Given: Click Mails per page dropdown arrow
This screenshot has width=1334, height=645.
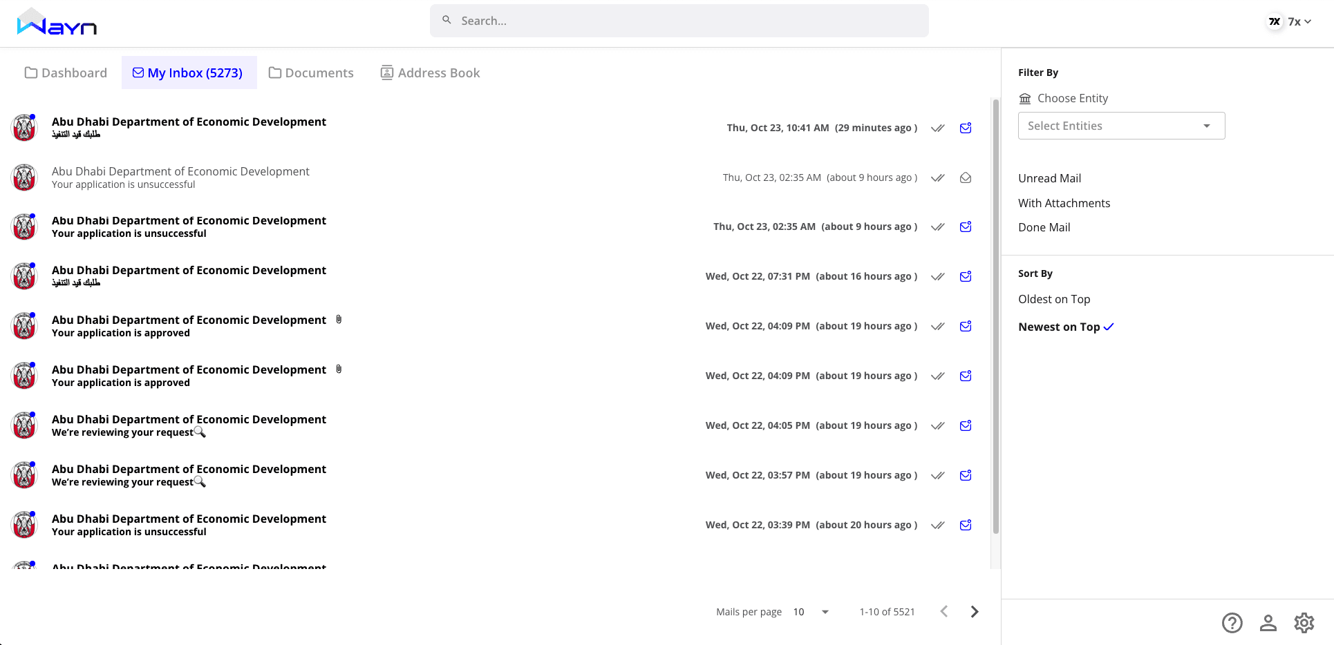Looking at the screenshot, I should (x=825, y=612).
